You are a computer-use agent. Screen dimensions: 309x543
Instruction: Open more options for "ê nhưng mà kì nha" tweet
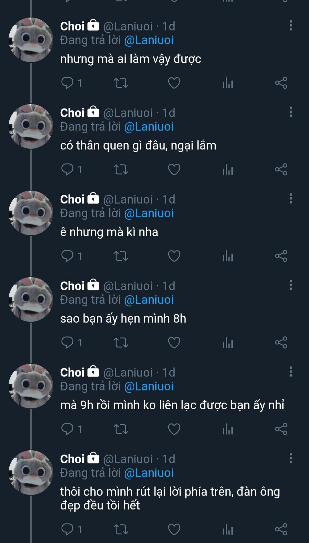click(291, 199)
